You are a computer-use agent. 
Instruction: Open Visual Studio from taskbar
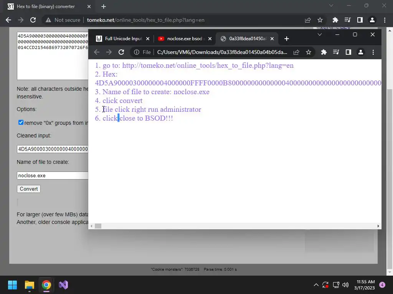63,285
